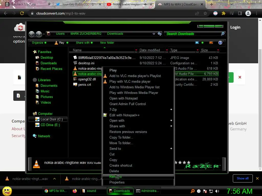This screenshot has height=196, width=262.
Task: Select the Music library
Action: (43, 91)
